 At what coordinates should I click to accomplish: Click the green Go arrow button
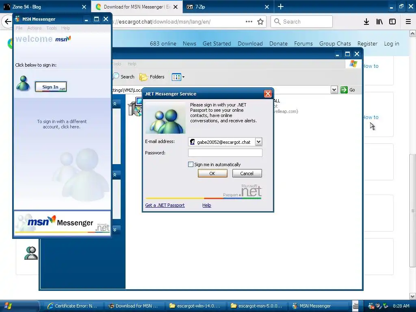pos(344,90)
